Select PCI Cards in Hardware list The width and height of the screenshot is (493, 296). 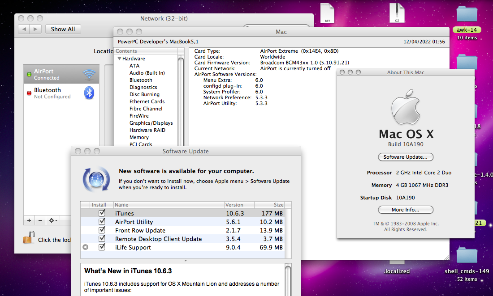click(x=141, y=144)
